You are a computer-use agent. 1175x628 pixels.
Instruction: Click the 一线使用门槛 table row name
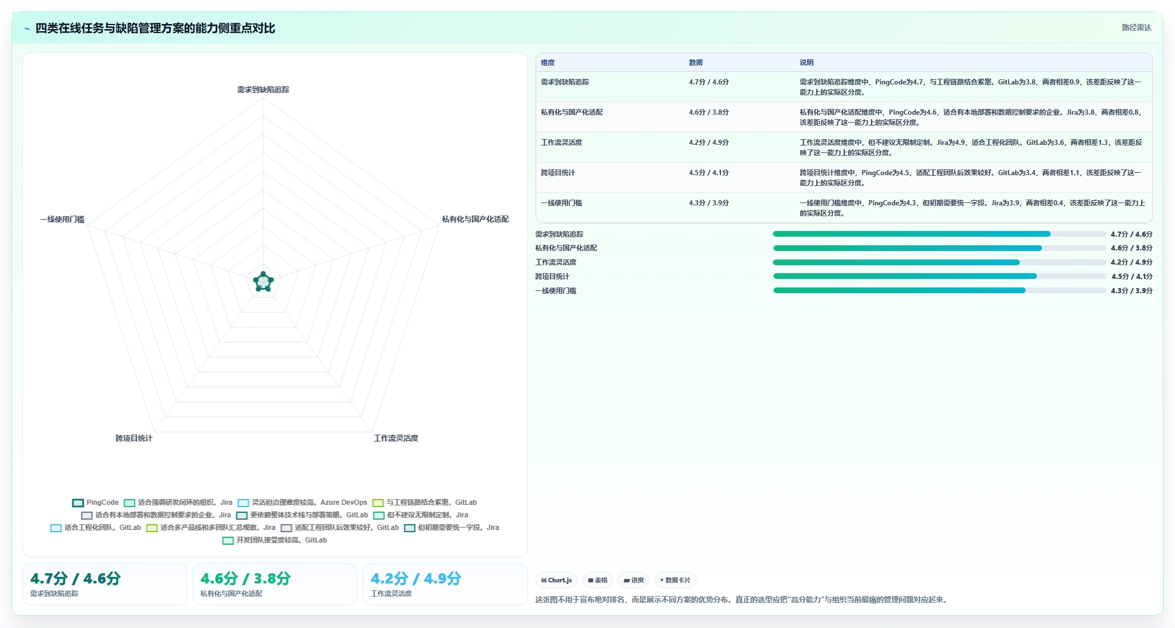[x=561, y=203]
